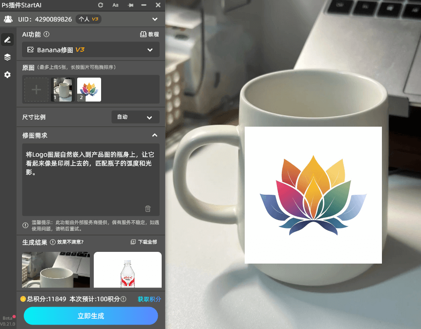Click the download icon next to 下载全部

tap(132, 242)
